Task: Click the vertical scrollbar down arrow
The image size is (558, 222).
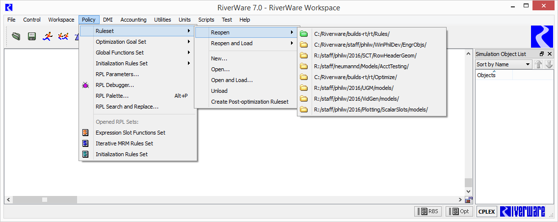Action: coord(468,192)
